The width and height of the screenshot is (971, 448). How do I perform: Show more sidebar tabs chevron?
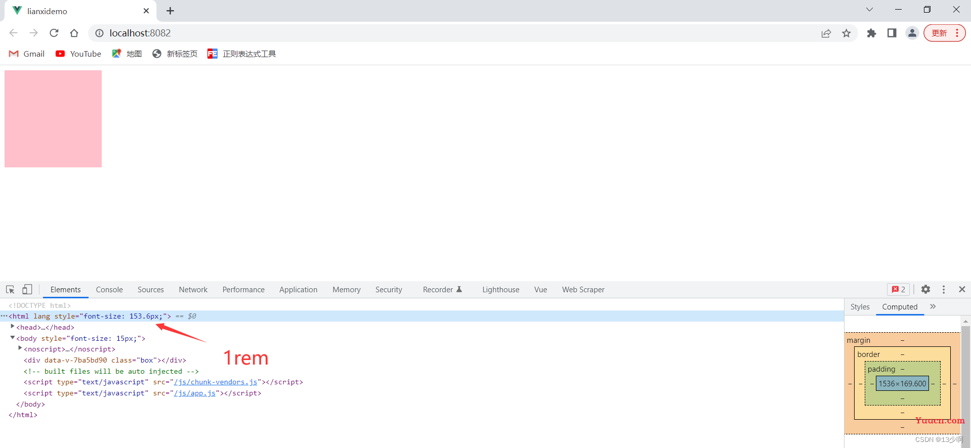pos(933,307)
